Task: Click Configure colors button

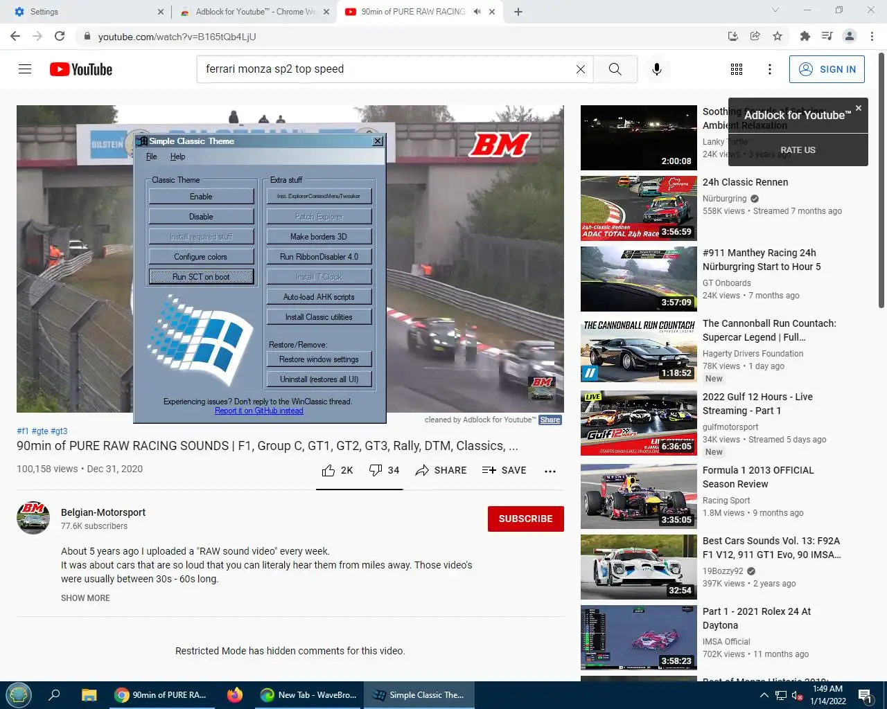Action: click(x=201, y=257)
